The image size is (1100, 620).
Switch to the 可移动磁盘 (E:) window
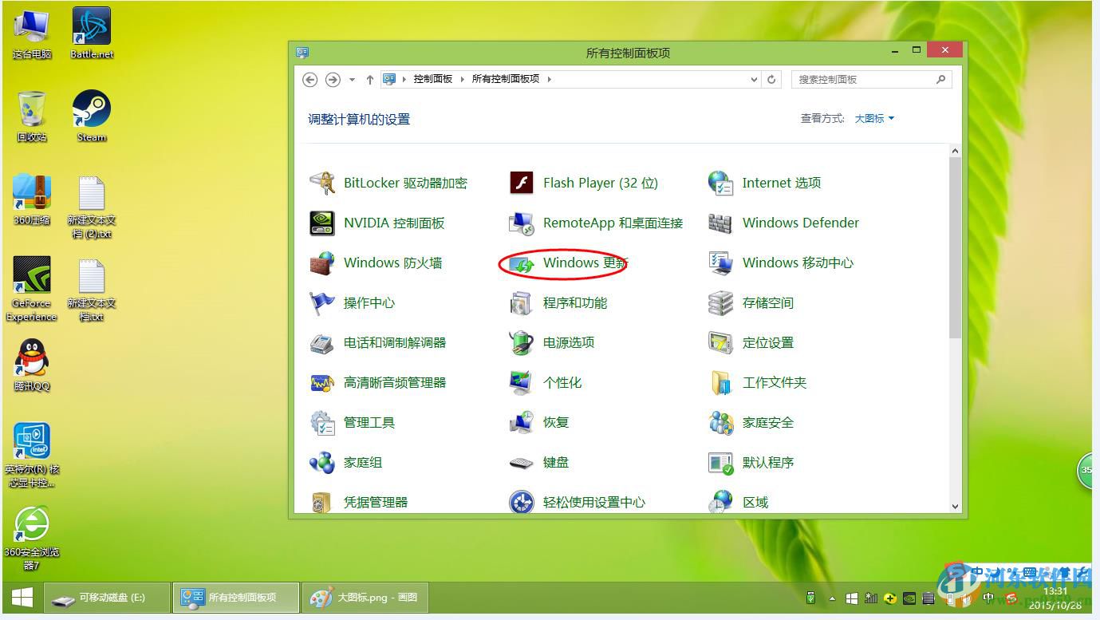click(108, 597)
